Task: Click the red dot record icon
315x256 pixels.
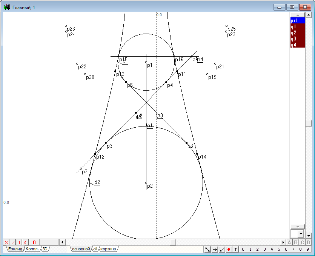Action: 229,249
